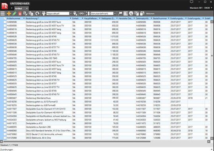Click the flag icon in toolbar
214x151 pixels.
[x=120, y=13]
